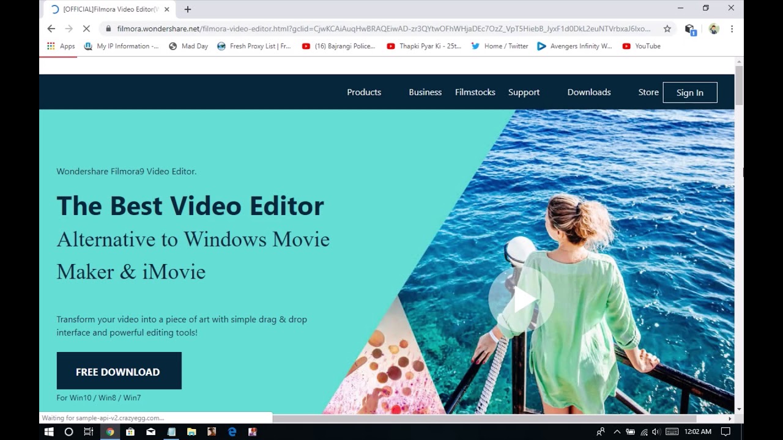The width and height of the screenshot is (783, 440).
Task: View site information via padlock icon
Action: click(108, 29)
